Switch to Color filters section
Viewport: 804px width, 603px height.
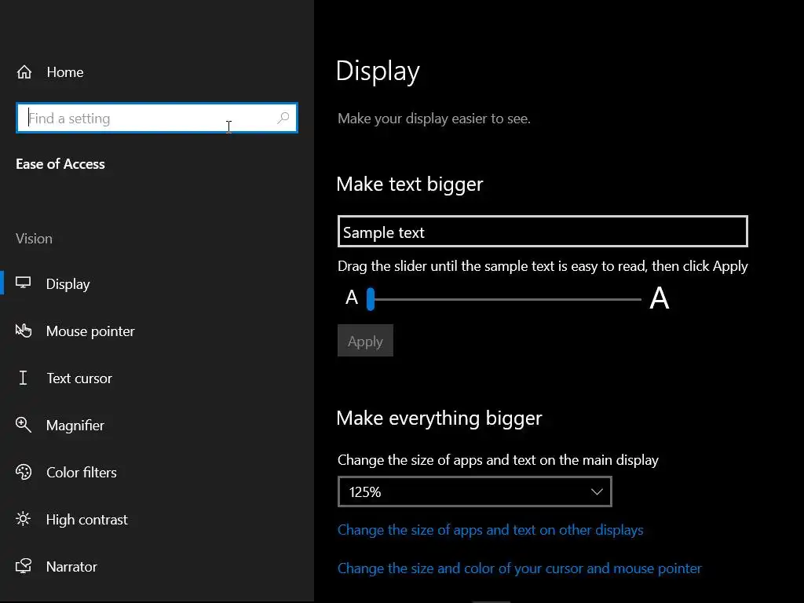(x=82, y=473)
